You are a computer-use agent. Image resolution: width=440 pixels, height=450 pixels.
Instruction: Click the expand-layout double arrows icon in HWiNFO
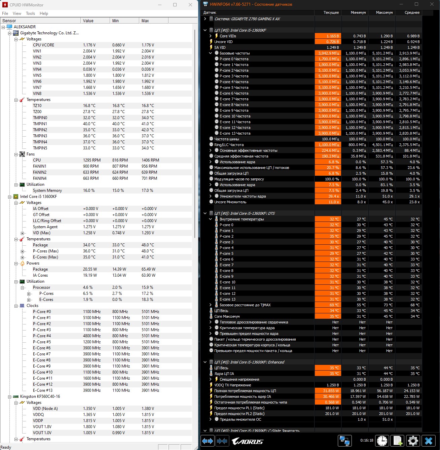pos(208,441)
